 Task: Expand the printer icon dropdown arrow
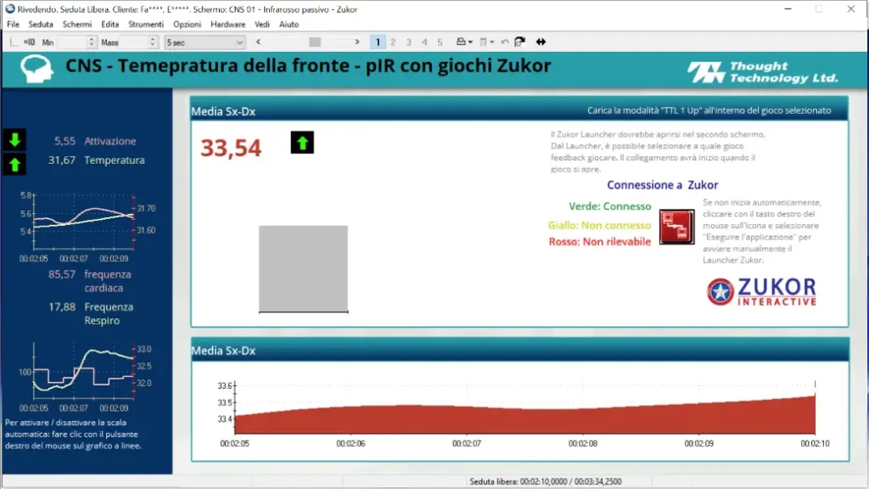470,42
